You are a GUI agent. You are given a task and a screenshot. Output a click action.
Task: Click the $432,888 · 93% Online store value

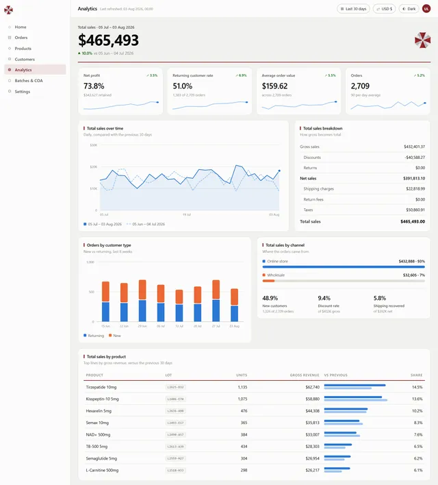(x=412, y=262)
